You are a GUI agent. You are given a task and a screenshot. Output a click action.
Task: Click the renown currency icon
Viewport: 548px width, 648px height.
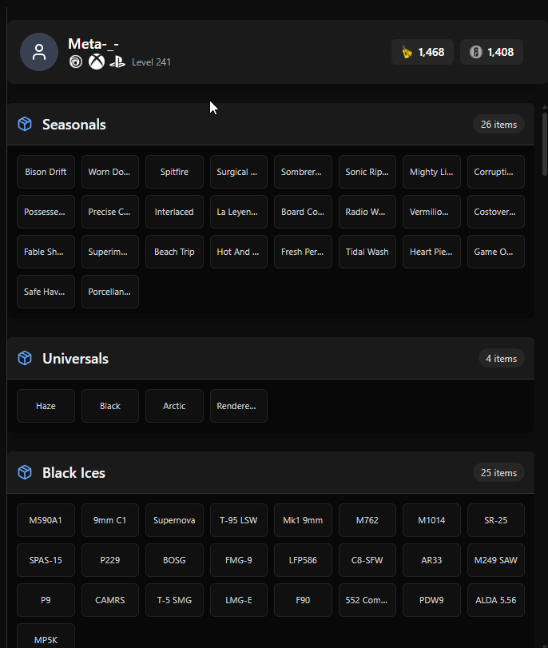coord(407,53)
